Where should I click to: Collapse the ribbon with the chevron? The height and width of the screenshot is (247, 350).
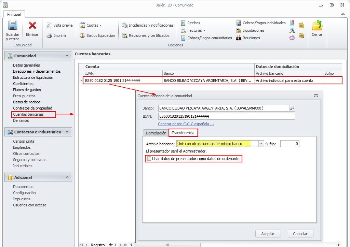point(343,14)
